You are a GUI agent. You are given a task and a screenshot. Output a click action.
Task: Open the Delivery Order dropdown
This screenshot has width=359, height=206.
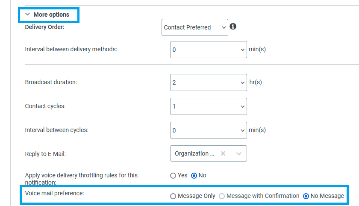point(195,27)
